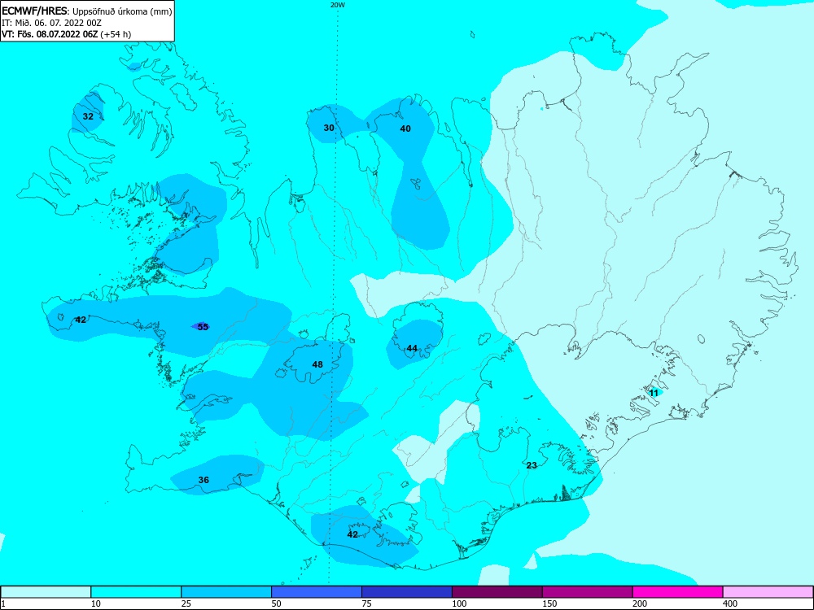
Task: Pick the dark-purple 100–150 mm legend swatch
Action: click(497, 592)
